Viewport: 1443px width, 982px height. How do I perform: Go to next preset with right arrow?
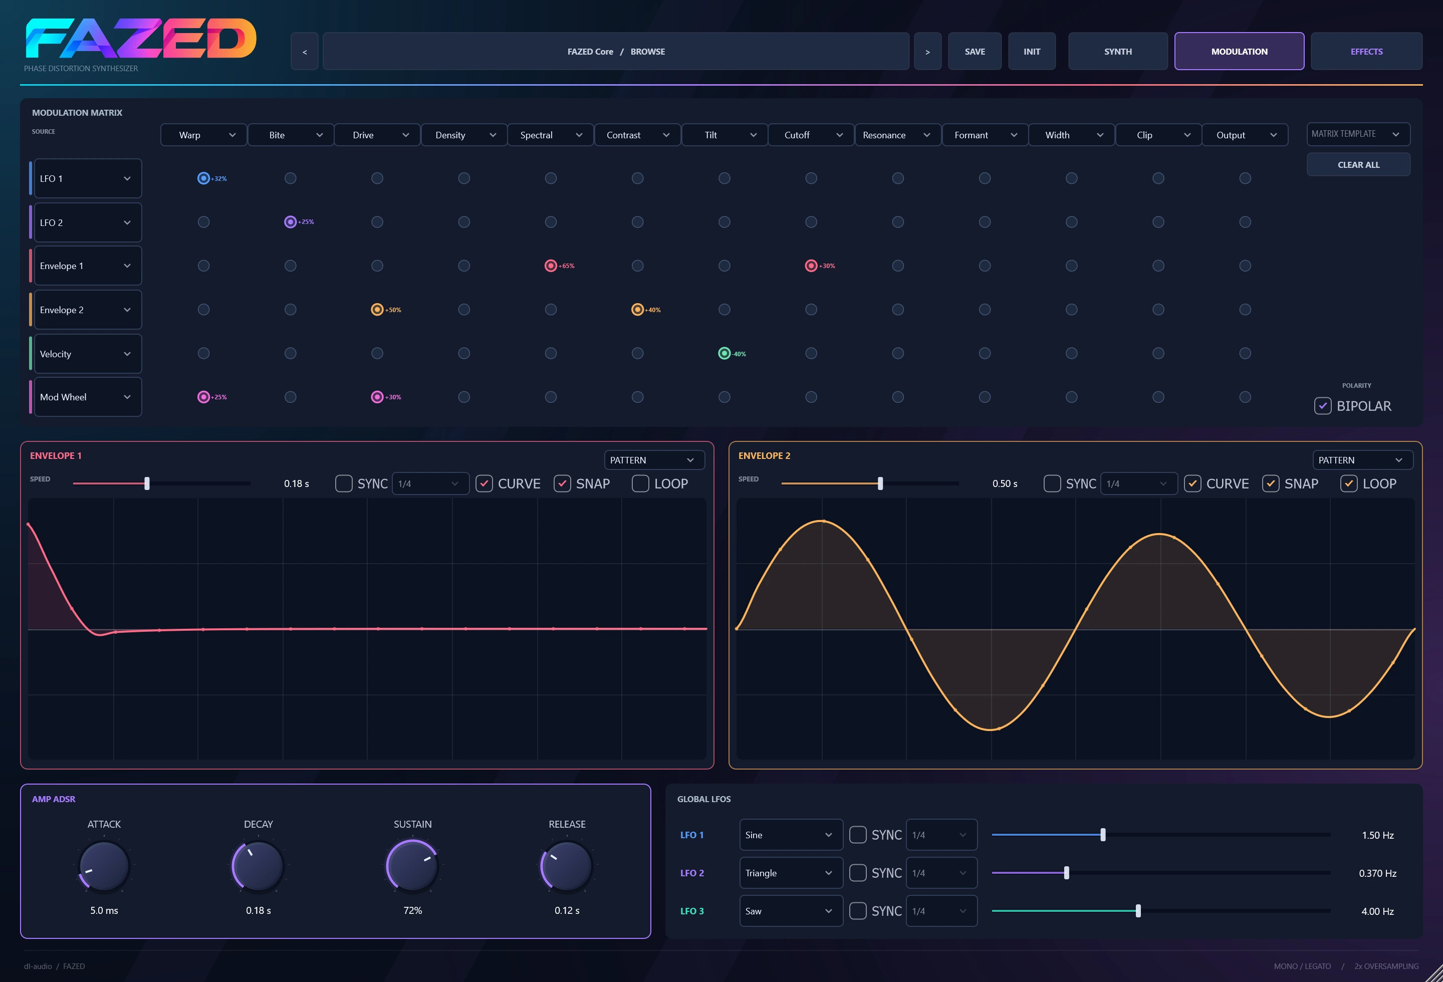click(927, 52)
